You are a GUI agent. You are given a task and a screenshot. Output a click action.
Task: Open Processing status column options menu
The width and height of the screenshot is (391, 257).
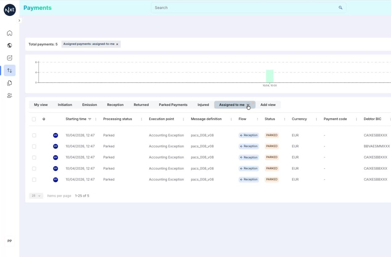[141, 119]
